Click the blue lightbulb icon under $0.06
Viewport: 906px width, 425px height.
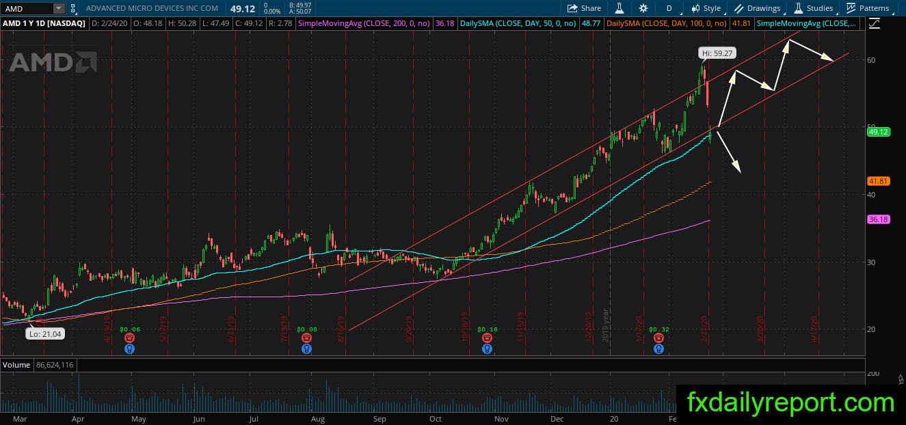[129, 348]
